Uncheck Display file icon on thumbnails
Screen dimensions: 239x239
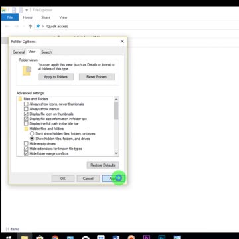(x=26, y=114)
